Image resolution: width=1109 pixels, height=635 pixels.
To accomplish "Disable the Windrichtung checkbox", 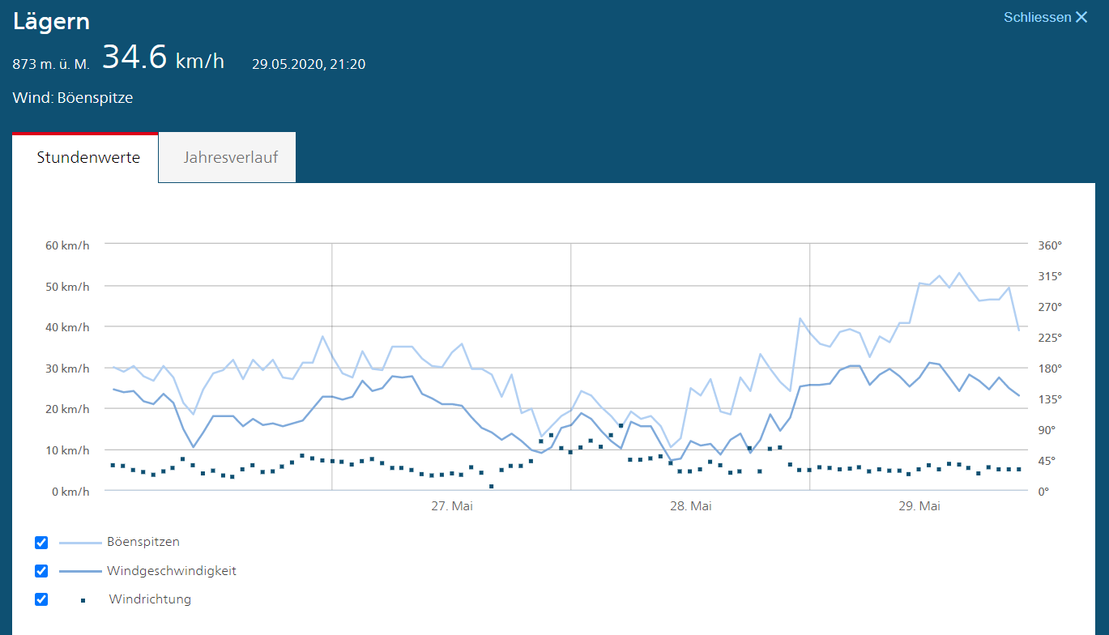I will (x=41, y=599).
